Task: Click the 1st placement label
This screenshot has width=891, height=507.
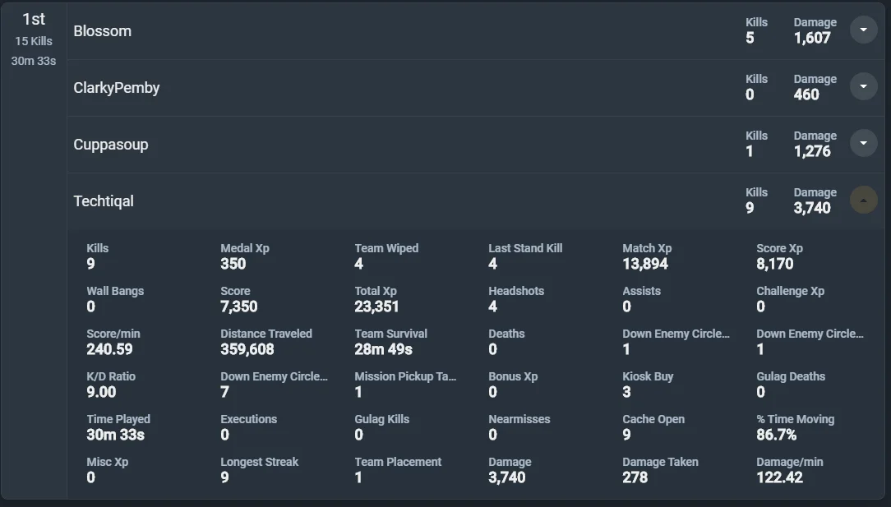Action: point(34,20)
